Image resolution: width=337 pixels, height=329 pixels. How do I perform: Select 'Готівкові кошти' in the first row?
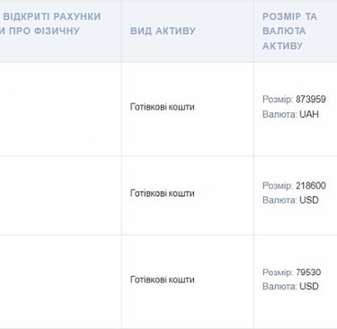(x=162, y=107)
